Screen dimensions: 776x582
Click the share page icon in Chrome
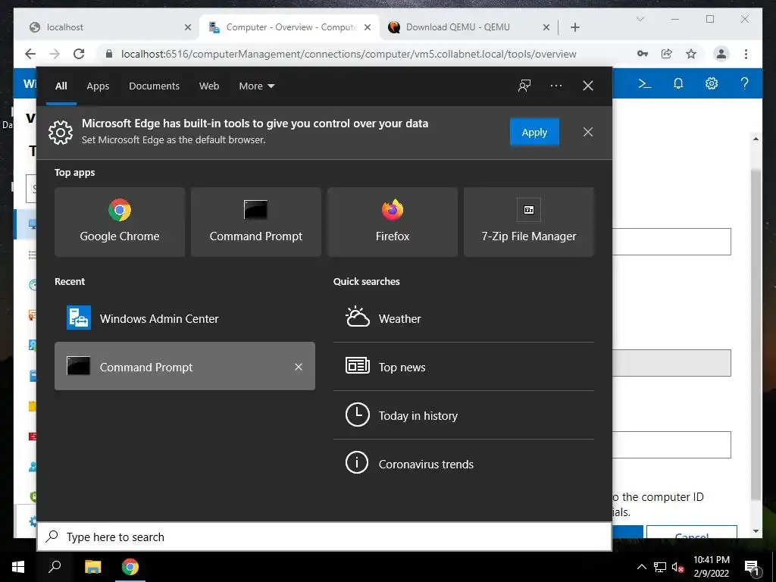pyautogui.click(x=667, y=54)
